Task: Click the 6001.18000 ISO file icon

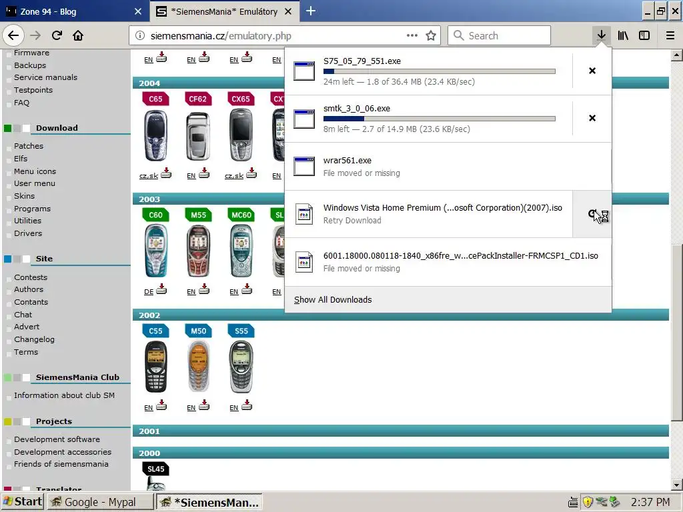Action: coord(304,262)
